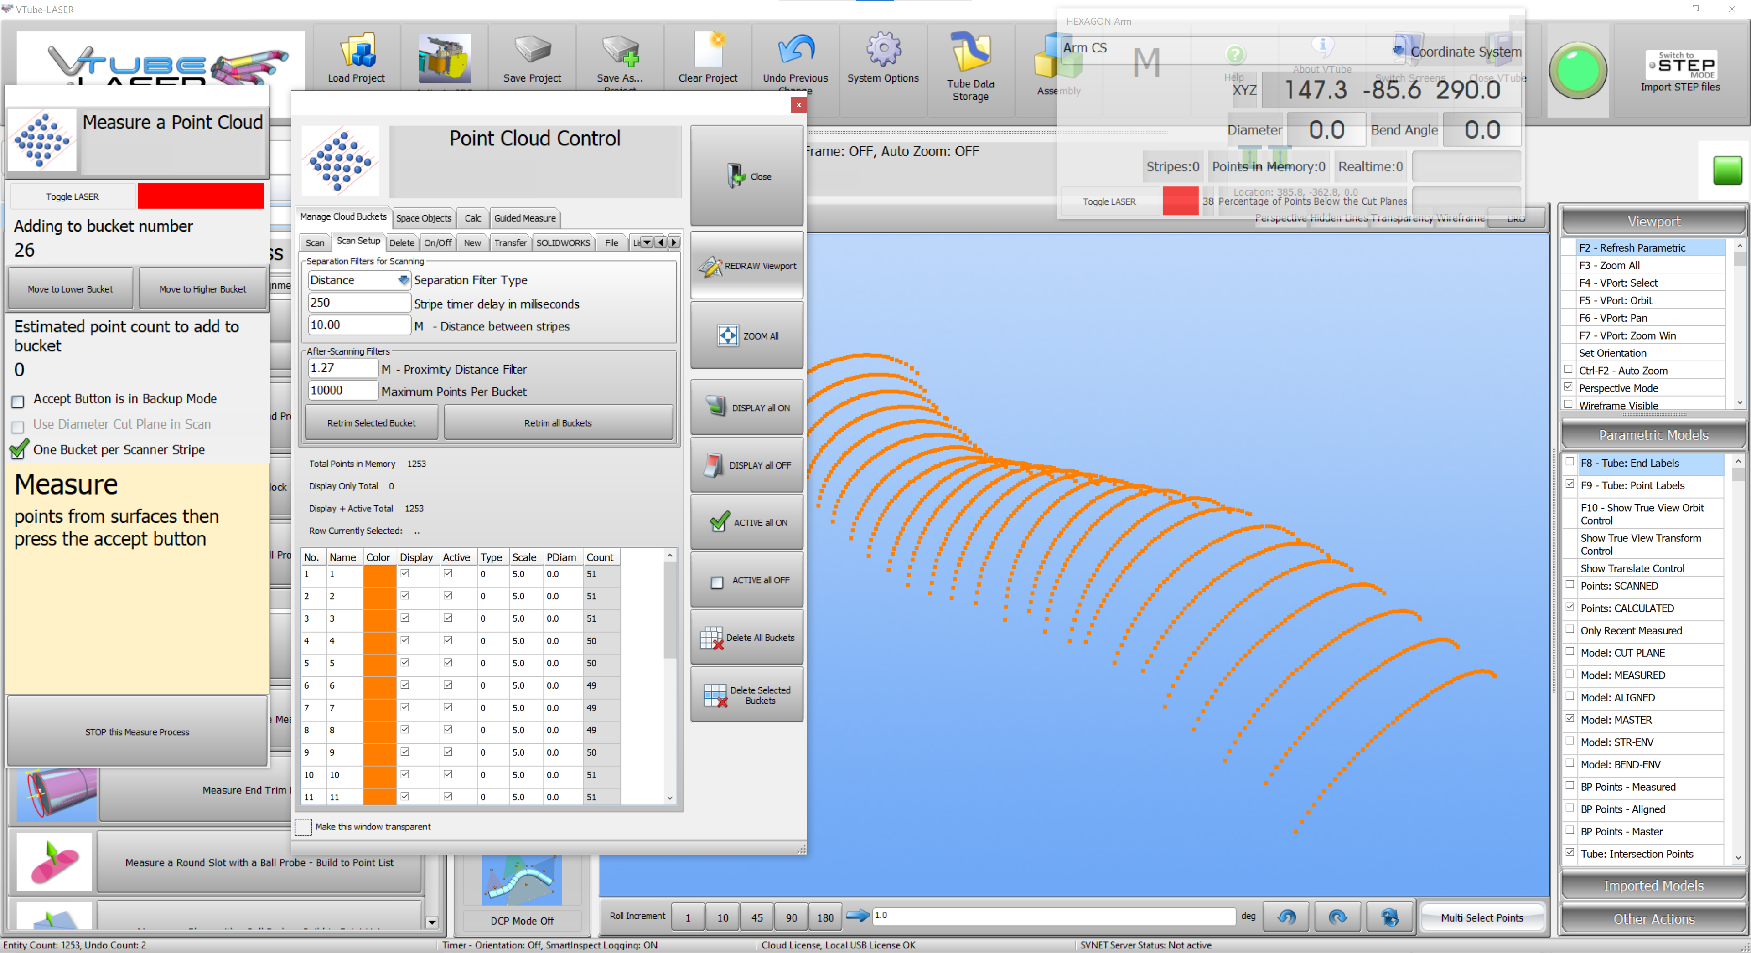Image resolution: width=1751 pixels, height=953 pixels.
Task: Click ACTIVE all OFF button
Action: click(x=747, y=580)
